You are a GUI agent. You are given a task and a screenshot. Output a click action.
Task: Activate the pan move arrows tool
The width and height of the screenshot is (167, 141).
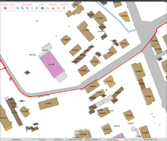(x=37, y=8)
